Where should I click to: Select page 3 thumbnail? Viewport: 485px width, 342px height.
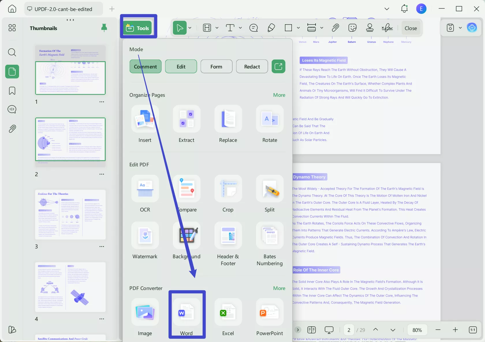(x=70, y=215)
